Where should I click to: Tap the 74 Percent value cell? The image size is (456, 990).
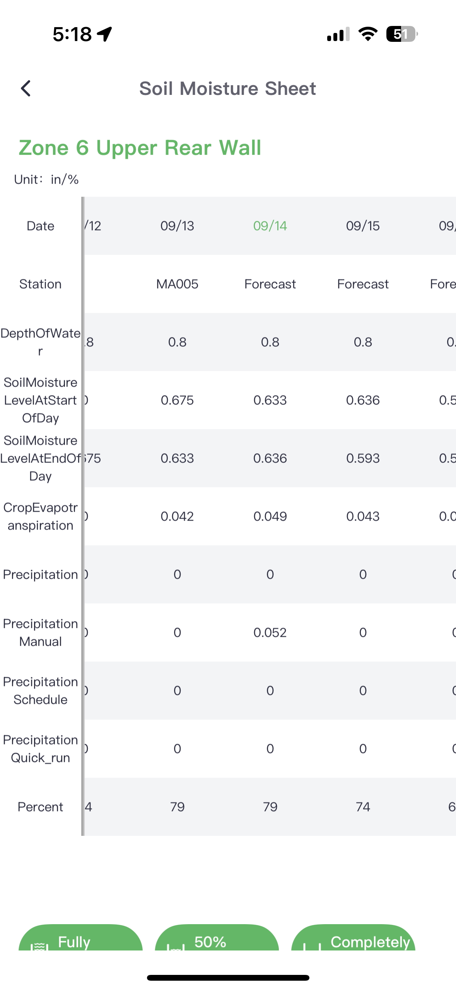(x=363, y=807)
